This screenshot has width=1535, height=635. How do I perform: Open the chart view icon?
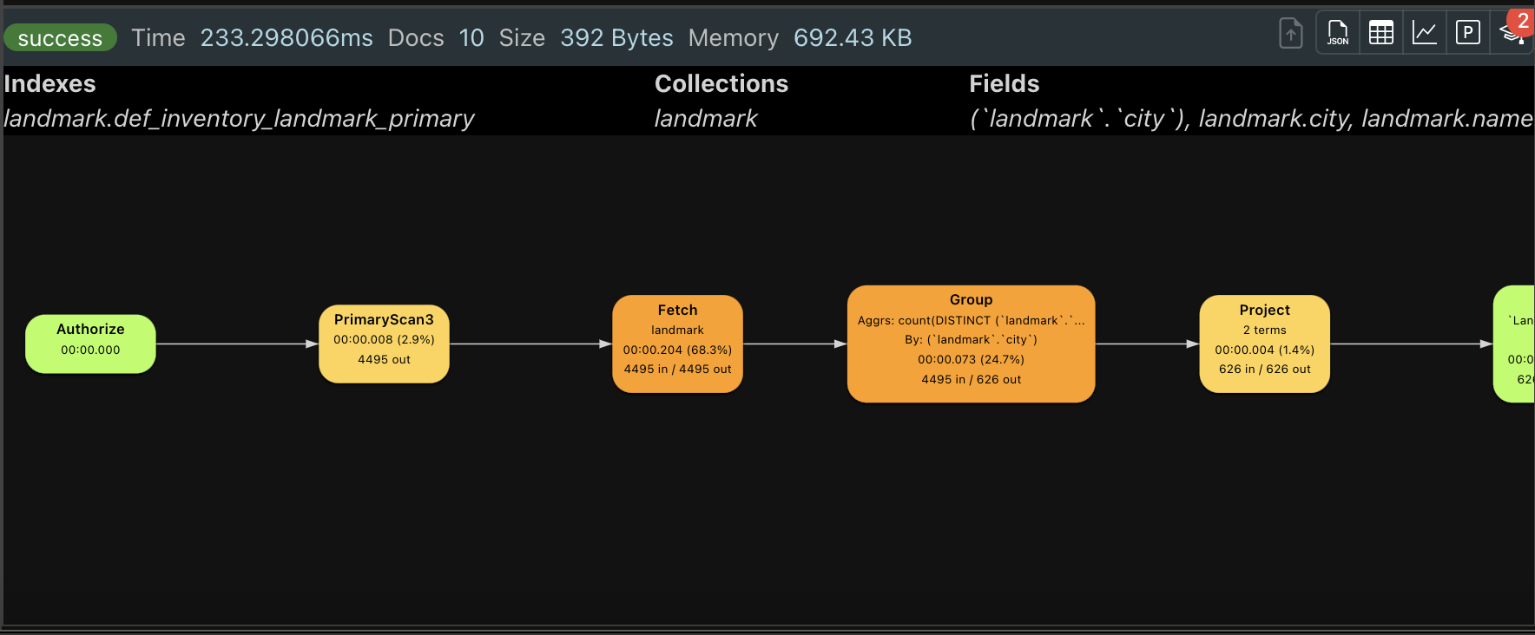[x=1425, y=33]
